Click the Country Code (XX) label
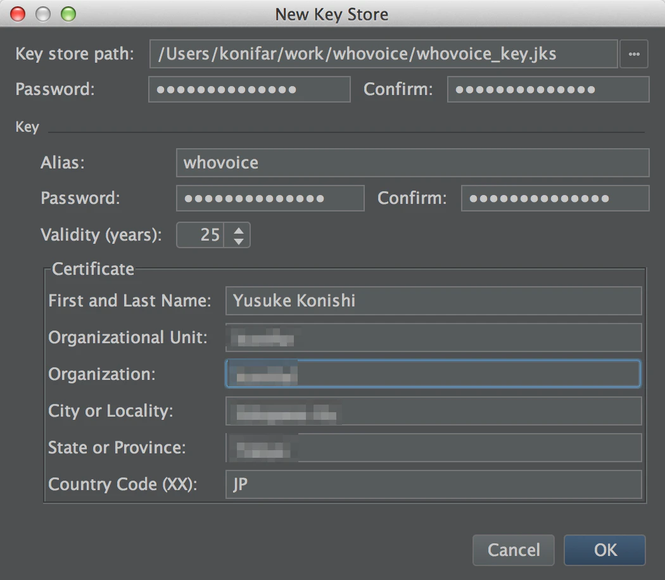The height and width of the screenshot is (580, 665). tap(123, 484)
